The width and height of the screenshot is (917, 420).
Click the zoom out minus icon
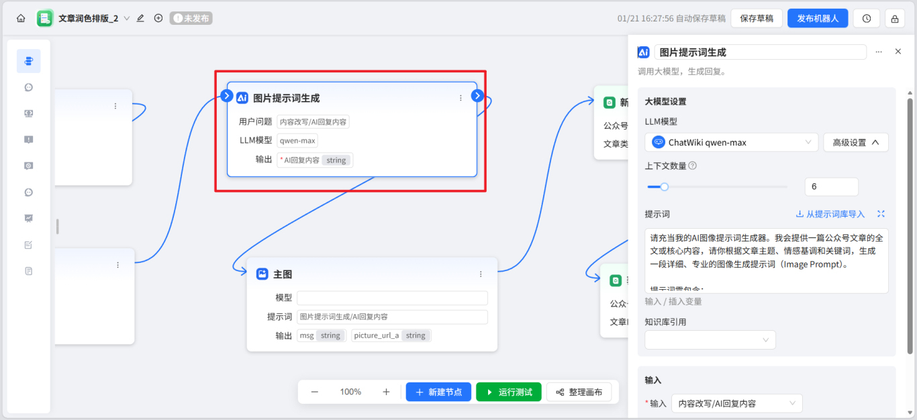pyautogui.click(x=314, y=392)
